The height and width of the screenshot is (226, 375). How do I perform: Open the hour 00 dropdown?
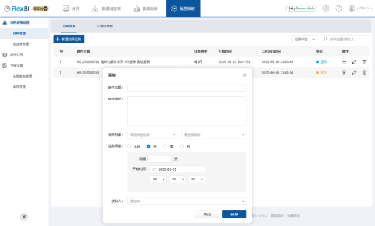click(158, 179)
